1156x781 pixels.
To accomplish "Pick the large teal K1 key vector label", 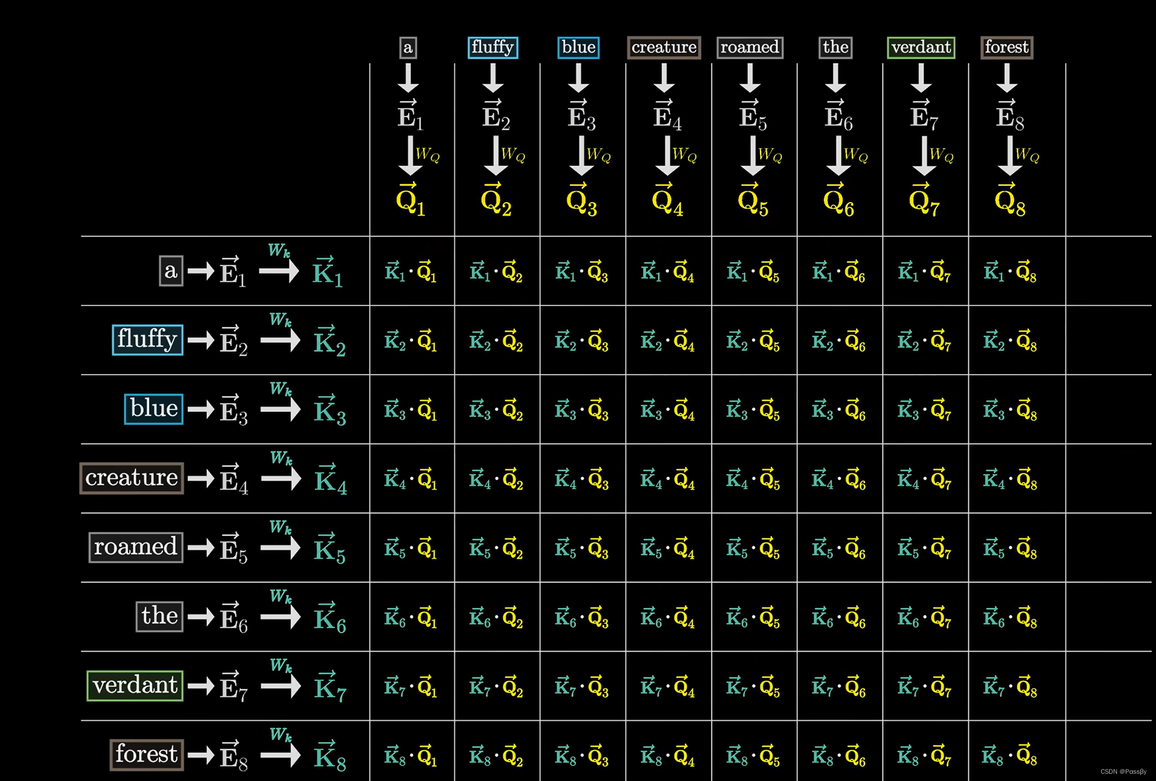I will (x=328, y=271).
